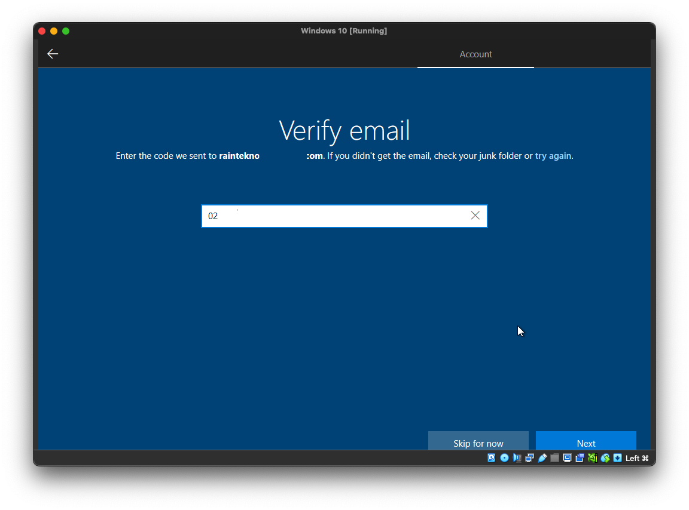Click the shared folders status icon
The width and height of the screenshot is (689, 510).
click(554, 458)
